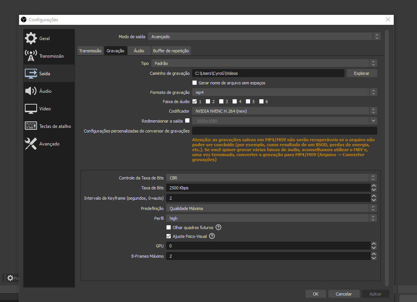Click the Explorar button
The width and height of the screenshot is (417, 302).
362,73
